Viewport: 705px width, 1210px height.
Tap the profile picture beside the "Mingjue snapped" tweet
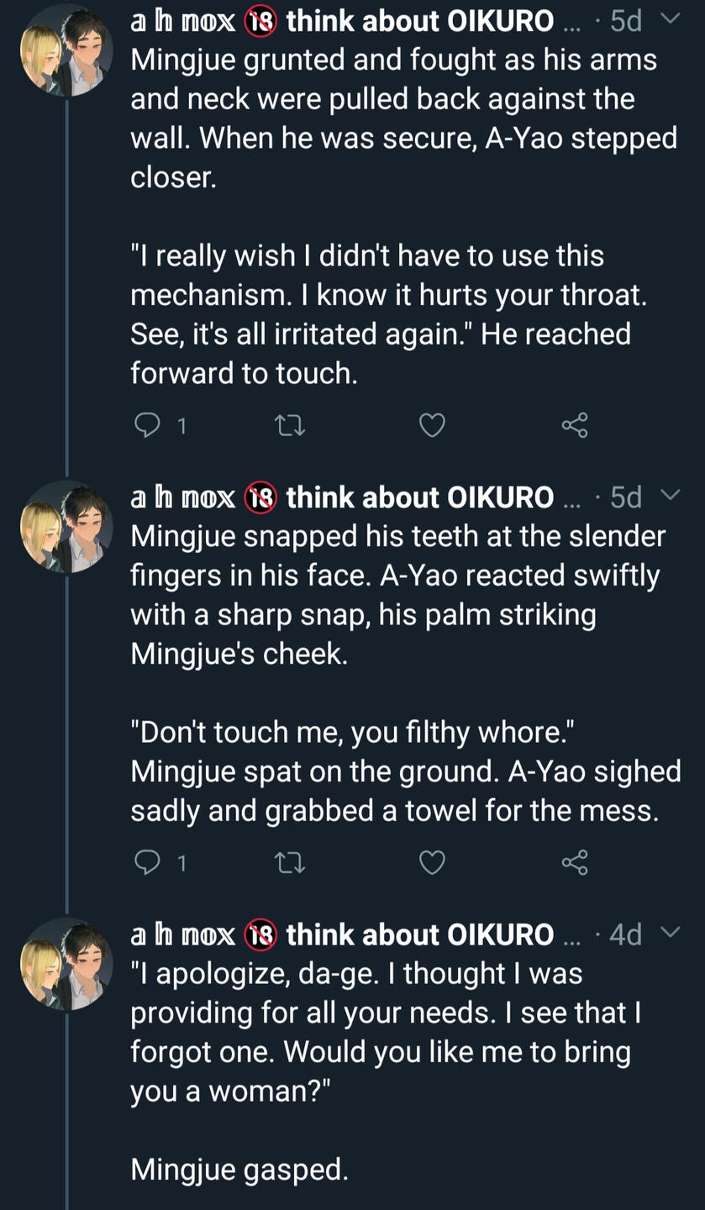coord(66,527)
